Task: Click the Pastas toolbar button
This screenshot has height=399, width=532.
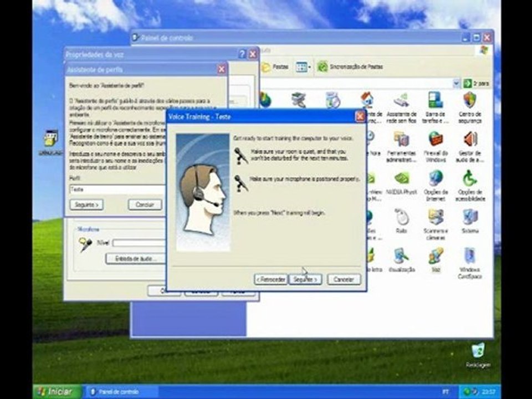Action: pos(275,67)
